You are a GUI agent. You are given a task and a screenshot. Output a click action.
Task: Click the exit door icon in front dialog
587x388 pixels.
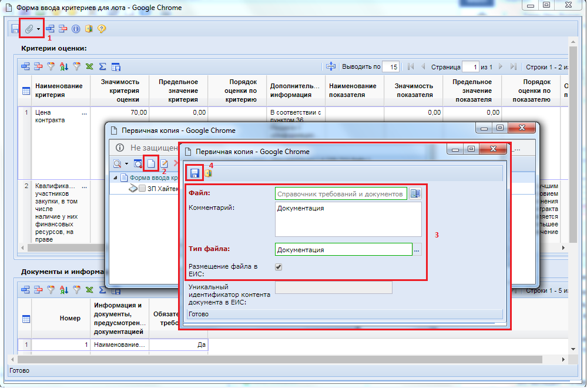(208, 173)
